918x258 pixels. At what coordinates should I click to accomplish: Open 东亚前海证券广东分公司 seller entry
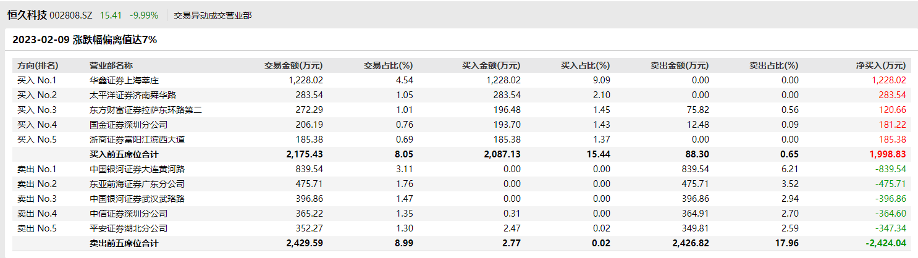tap(137, 184)
